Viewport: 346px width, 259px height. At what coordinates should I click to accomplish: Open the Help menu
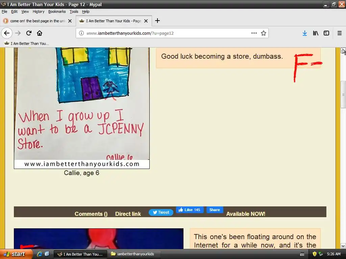click(85, 11)
